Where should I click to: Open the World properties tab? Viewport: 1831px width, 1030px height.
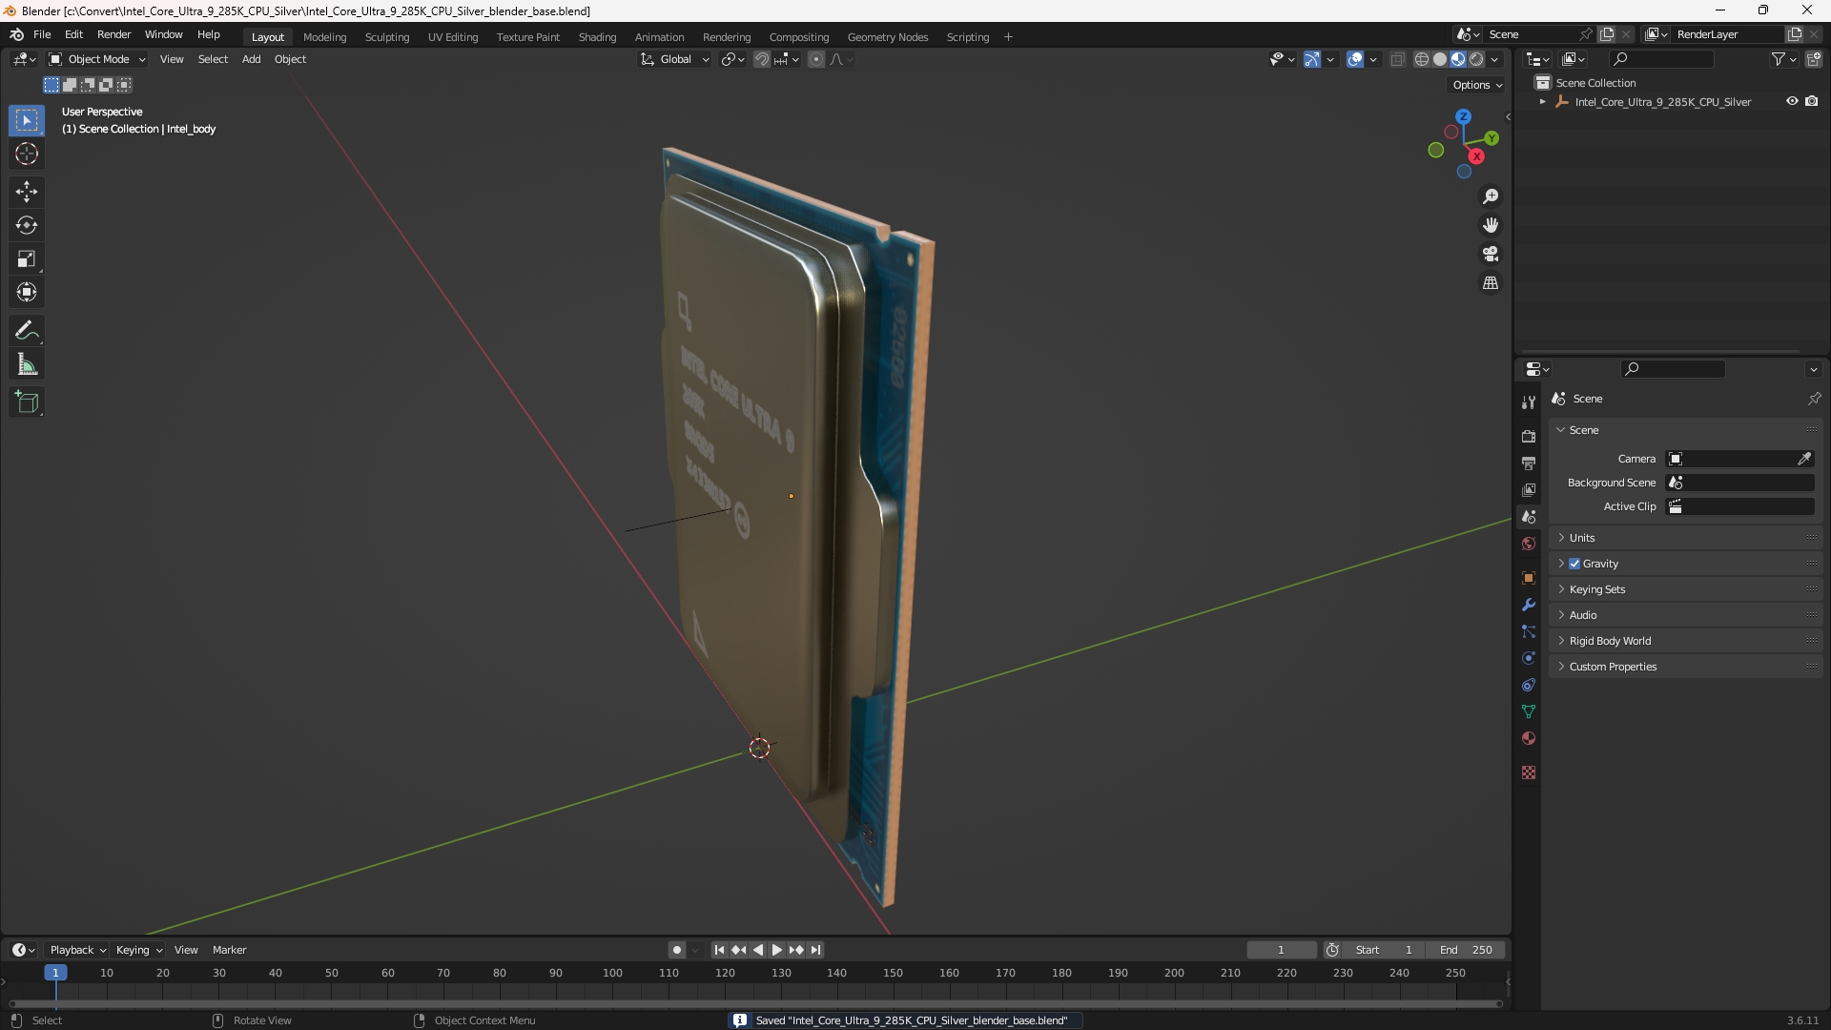(1529, 544)
